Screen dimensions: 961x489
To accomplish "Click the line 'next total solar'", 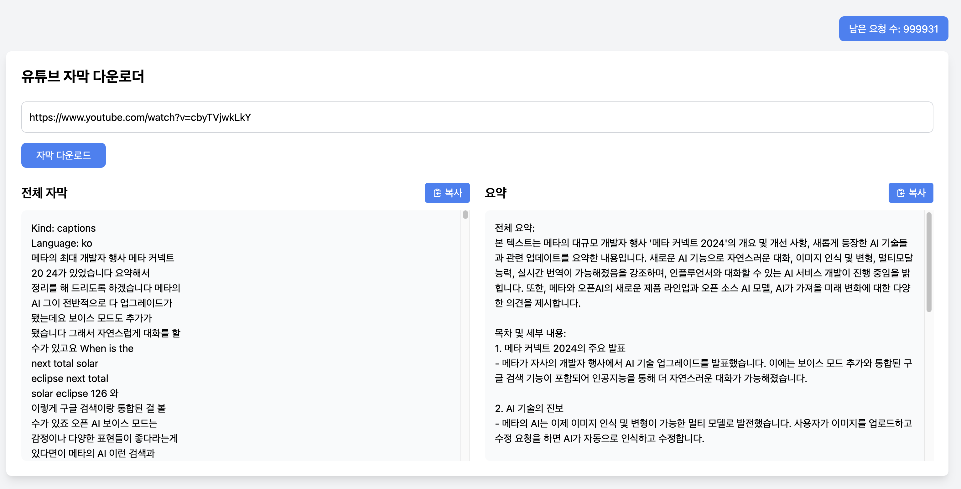I will 65,363.
